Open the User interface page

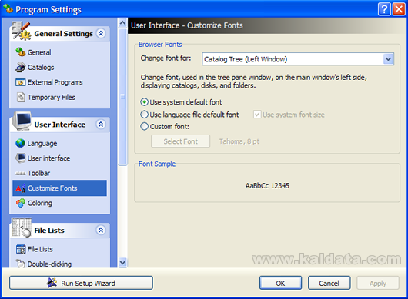(49, 158)
